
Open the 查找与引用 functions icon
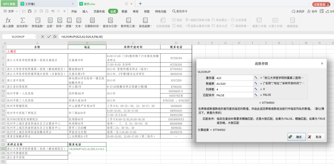[x=110, y=20]
